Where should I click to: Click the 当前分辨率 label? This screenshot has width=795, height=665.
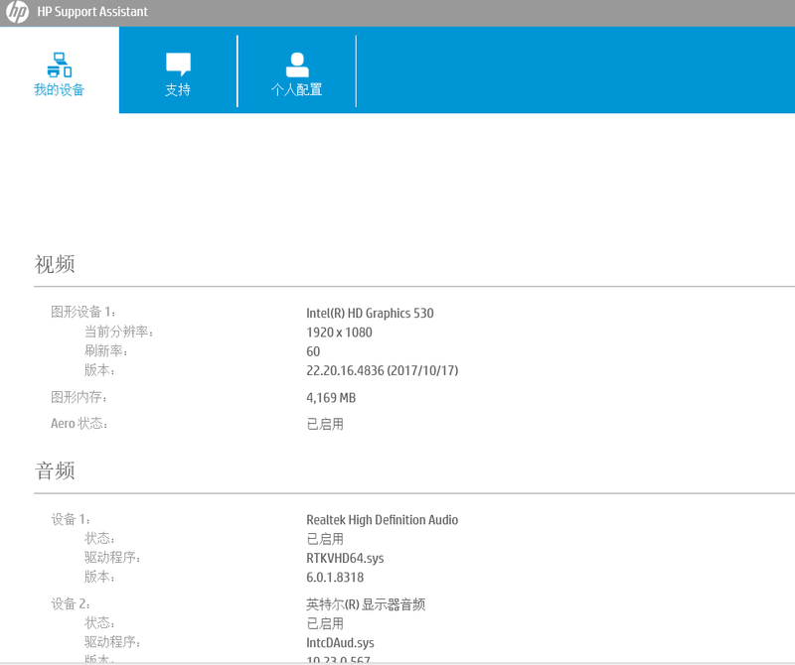pos(119,332)
